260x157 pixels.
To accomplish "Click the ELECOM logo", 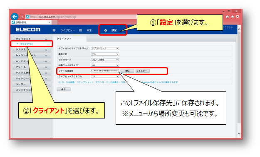I will tap(28, 29).
